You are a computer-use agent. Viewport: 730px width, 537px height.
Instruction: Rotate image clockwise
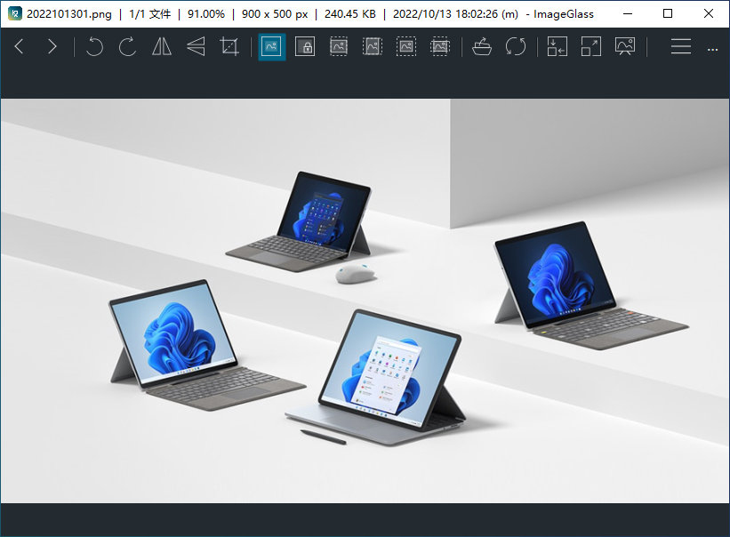coord(127,46)
